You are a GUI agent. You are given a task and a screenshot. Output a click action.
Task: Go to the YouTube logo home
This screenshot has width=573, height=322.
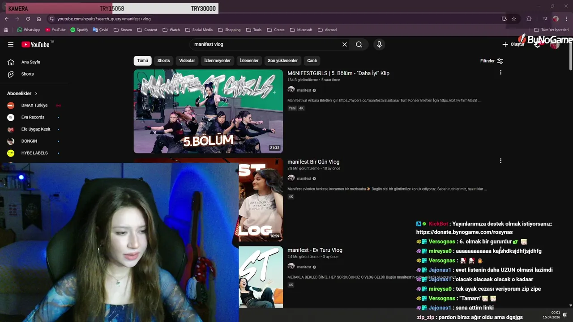tap(35, 44)
